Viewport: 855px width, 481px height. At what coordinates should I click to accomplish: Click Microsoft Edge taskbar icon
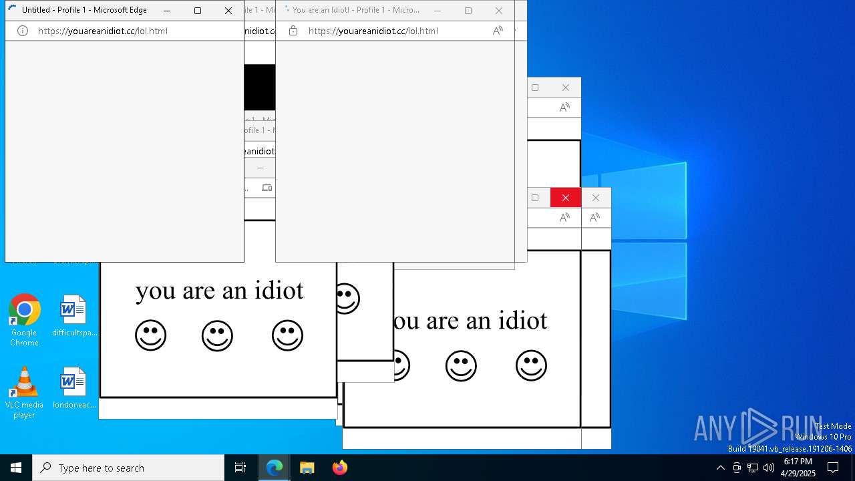click(275, 468)
